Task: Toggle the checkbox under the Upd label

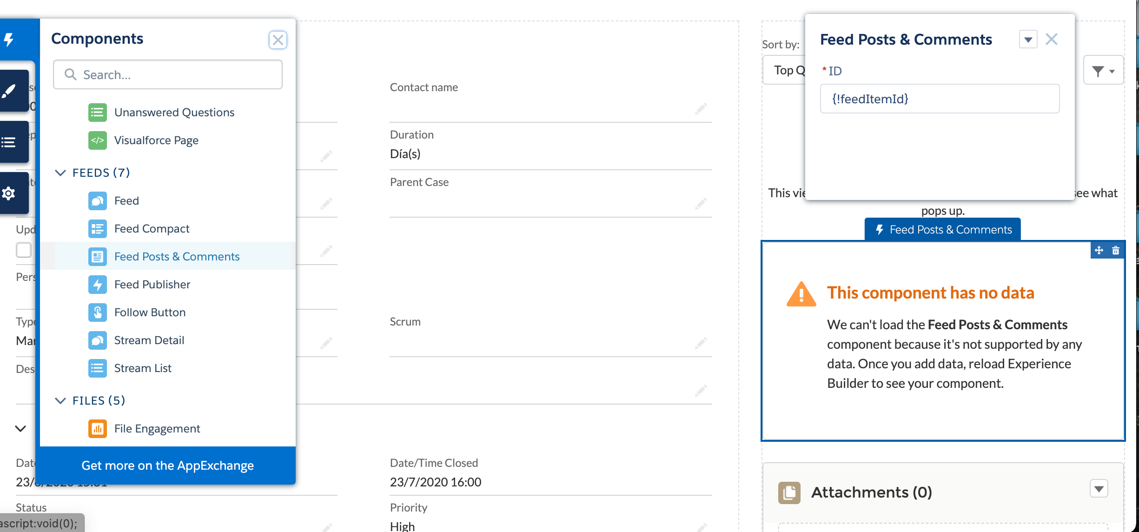Action: pyautogui.click(x=24, y=250)
